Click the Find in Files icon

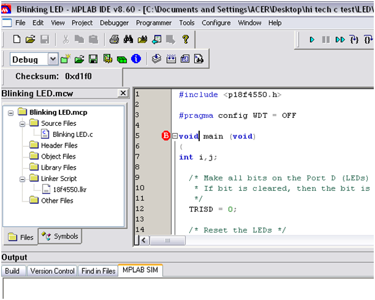pyautogui.click(x=142, y=39)
